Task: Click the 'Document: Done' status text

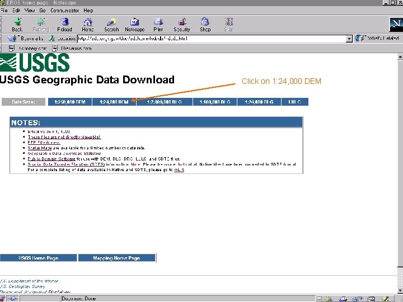Action: (x=79, y=299)
